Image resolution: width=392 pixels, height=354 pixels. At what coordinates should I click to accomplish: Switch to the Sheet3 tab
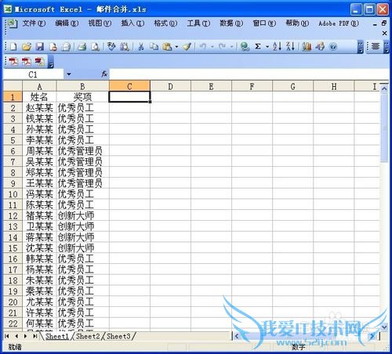point(118,336)
